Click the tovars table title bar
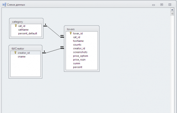This screenshot has width=177, height=113. (82, 29)
